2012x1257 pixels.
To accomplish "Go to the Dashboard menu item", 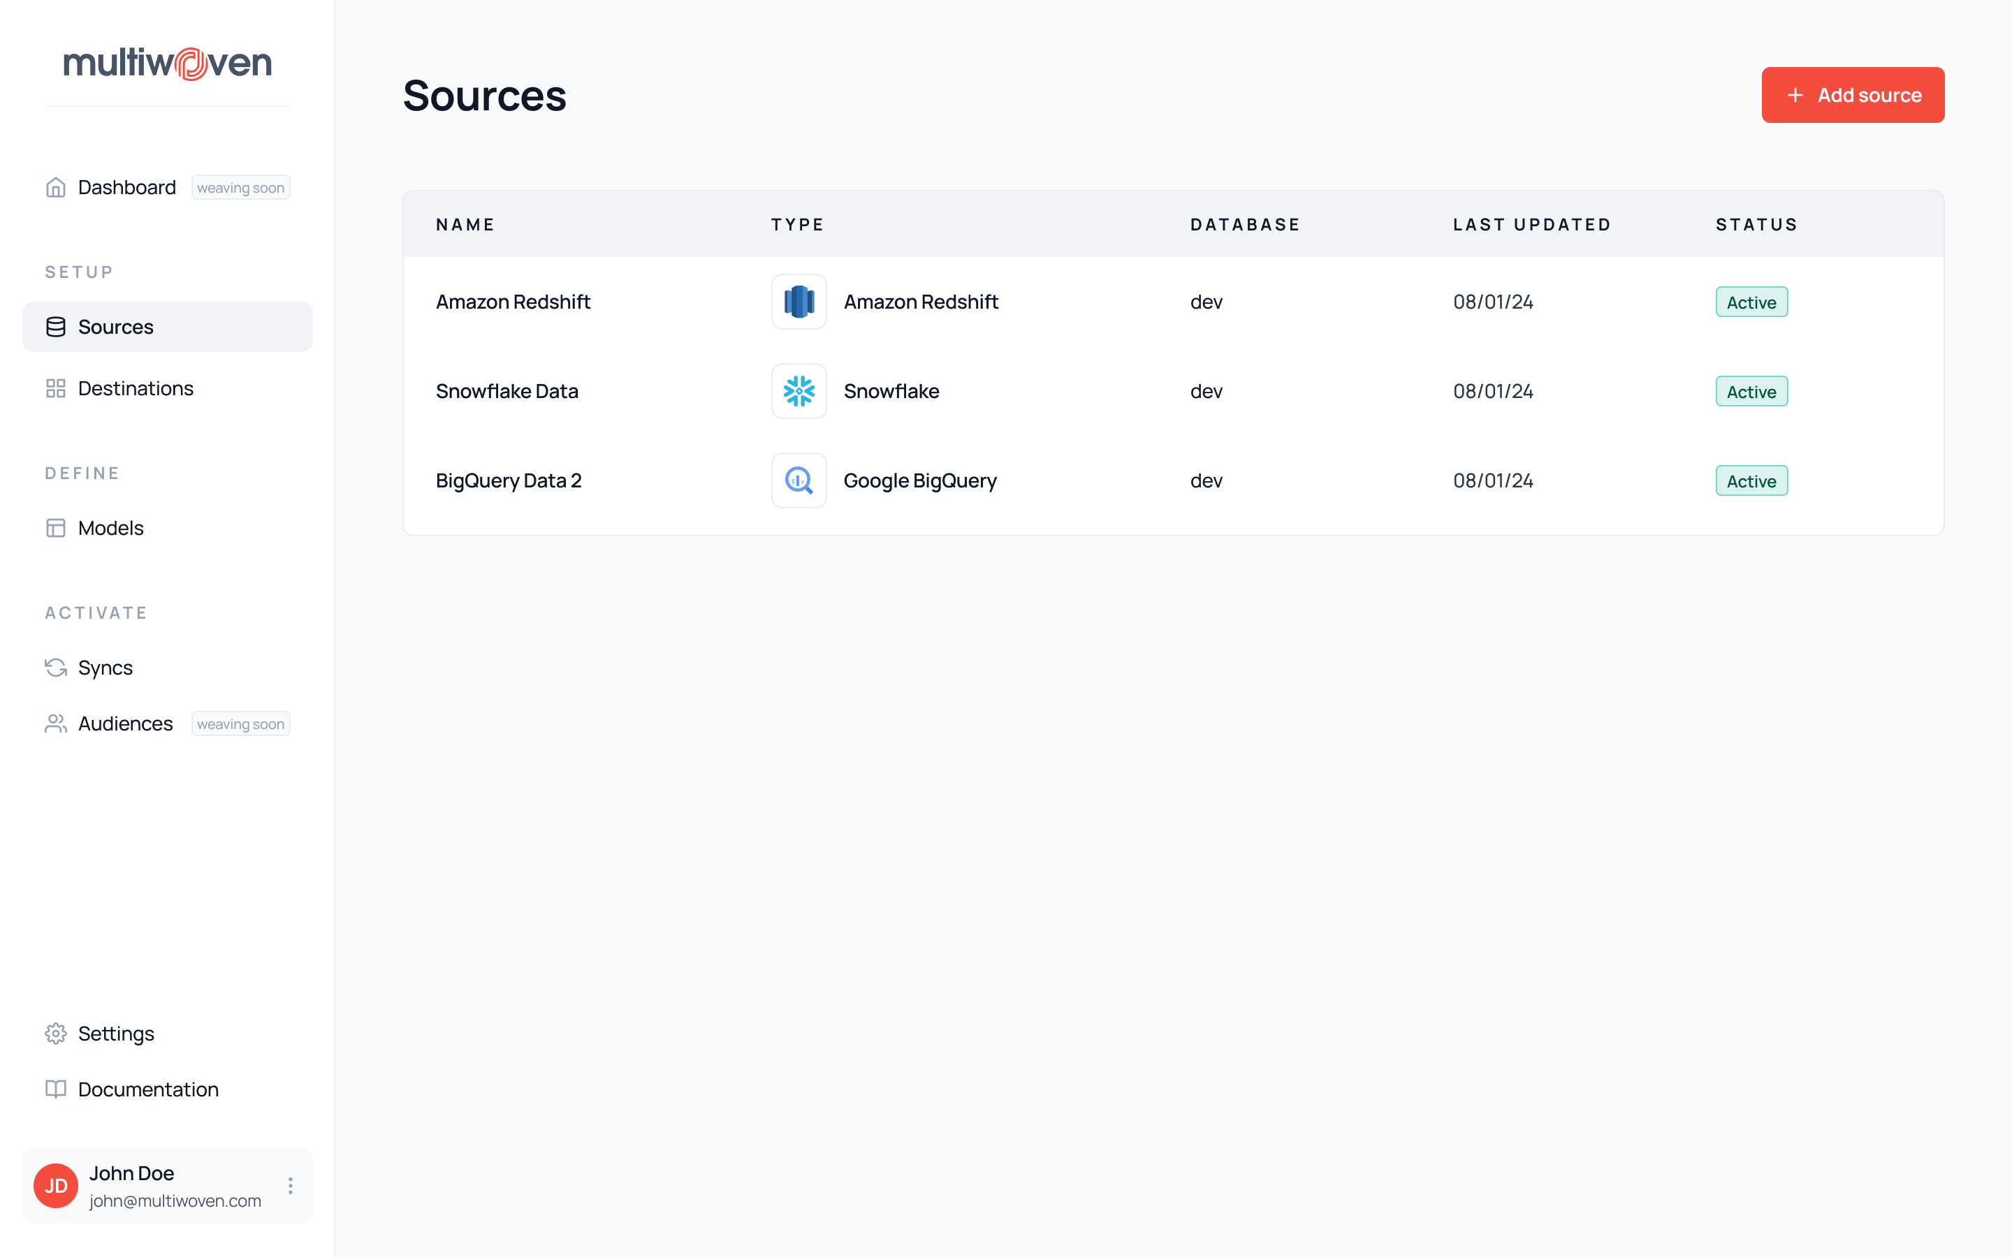I will coord(126,187).
